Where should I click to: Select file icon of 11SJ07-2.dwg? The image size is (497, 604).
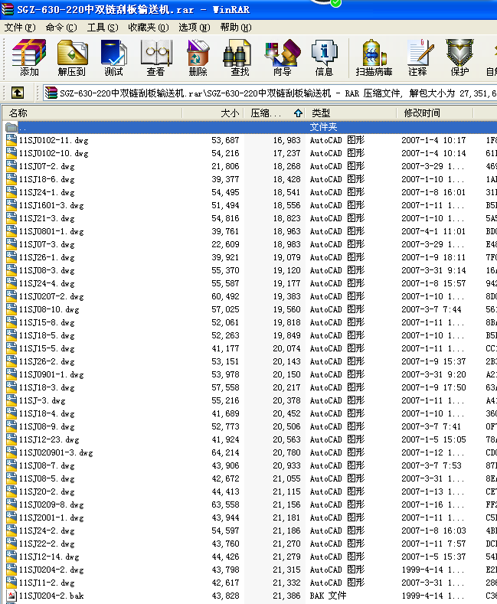pos(11,166)
